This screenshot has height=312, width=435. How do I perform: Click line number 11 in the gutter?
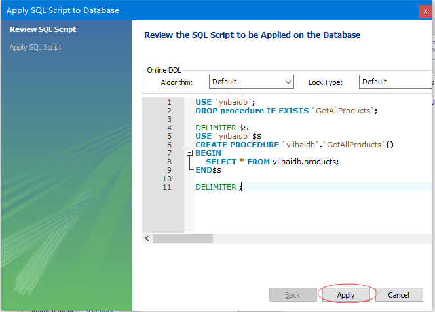(167, 187)
